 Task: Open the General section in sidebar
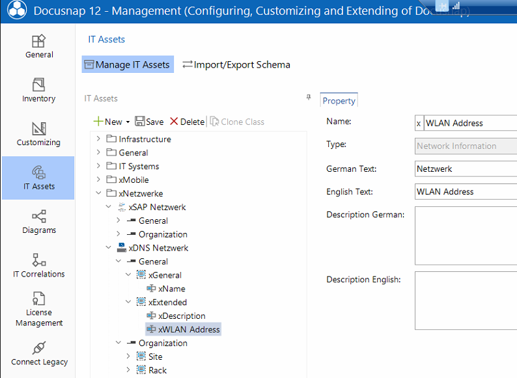pos(38,46)
